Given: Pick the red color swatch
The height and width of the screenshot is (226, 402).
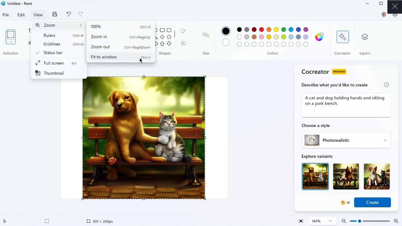Looking at the screenshot, I should coord(262,30).
